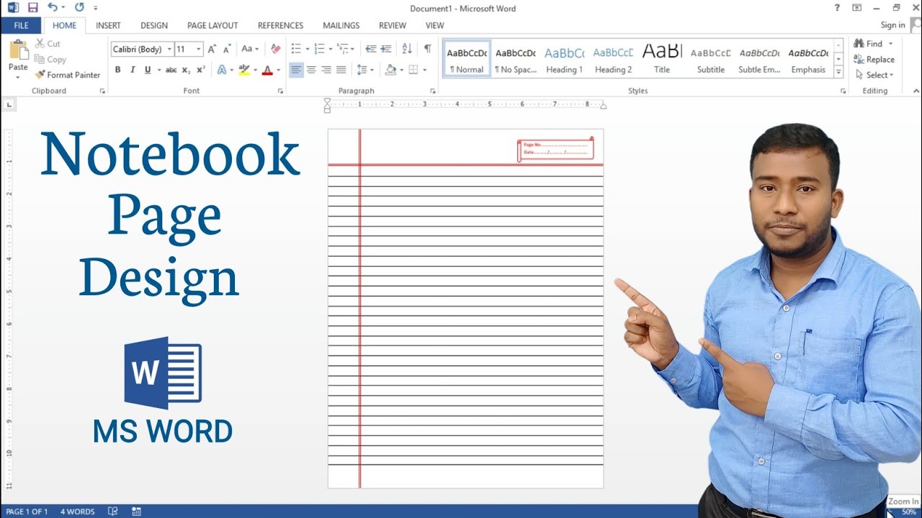The width and height of the screenshot is (922, 518).
Task: Switch to the DESIGN tab
Action: tap(154, 25)
